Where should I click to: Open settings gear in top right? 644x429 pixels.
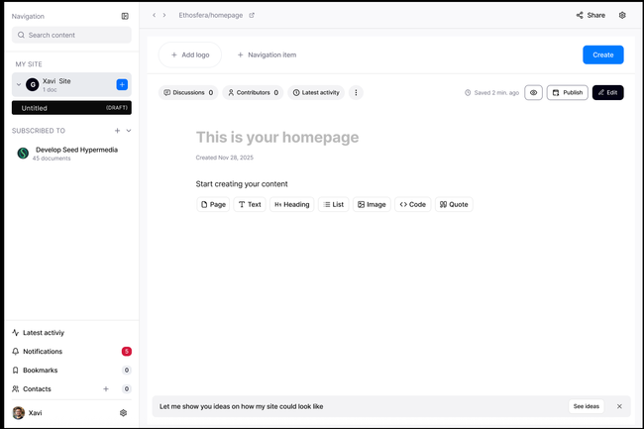(622, 16)
